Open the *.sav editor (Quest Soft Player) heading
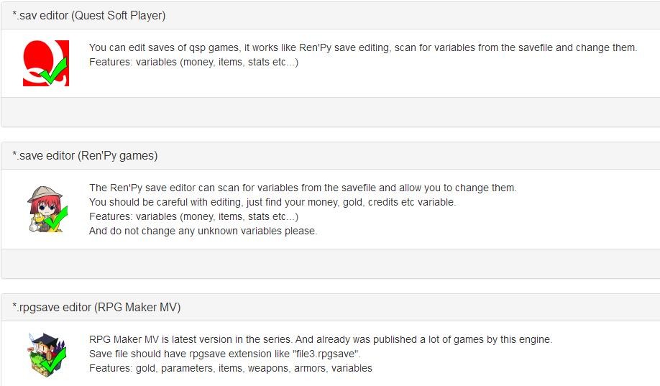Viewport: 660px width, 386px height. click(88, 15)
